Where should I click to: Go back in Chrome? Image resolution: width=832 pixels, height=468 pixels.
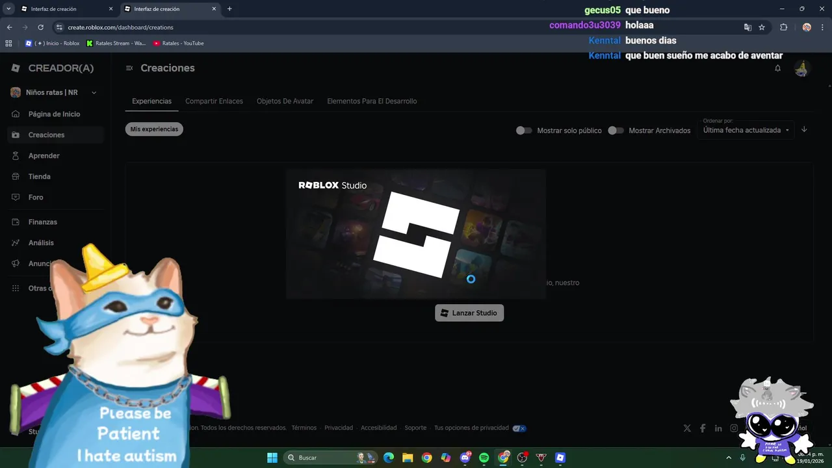9,27
